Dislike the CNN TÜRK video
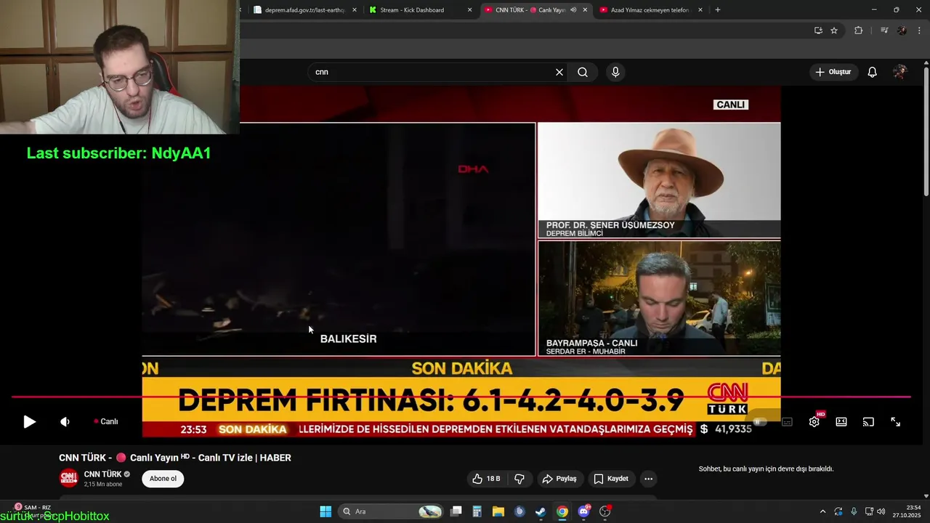The width and height of the screenshot is (930, 523). [x=519, y=479]
